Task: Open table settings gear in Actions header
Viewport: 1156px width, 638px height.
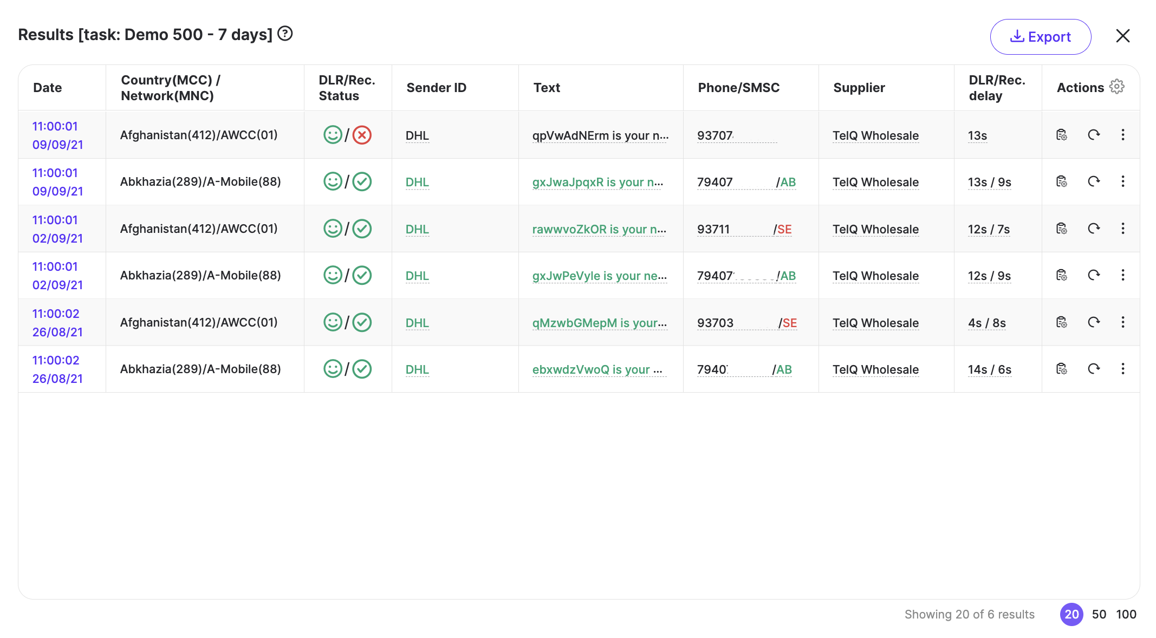Action: pyautogui.click(x=1116, y=87)
